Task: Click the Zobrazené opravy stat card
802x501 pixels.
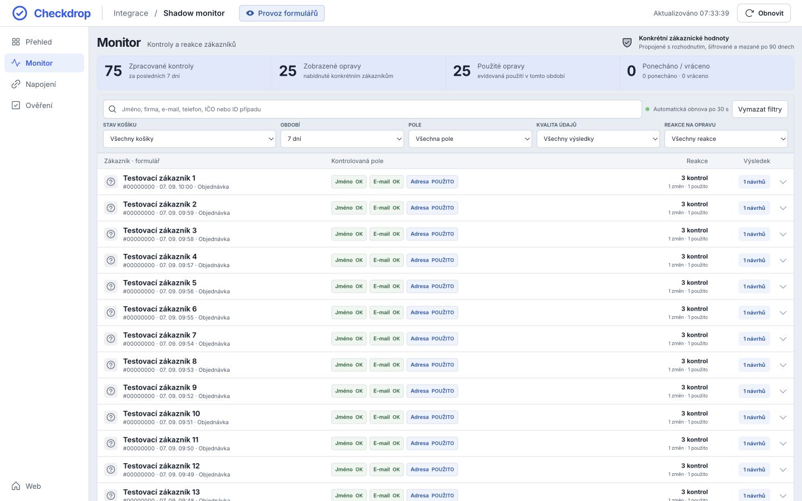Action: 359,72
